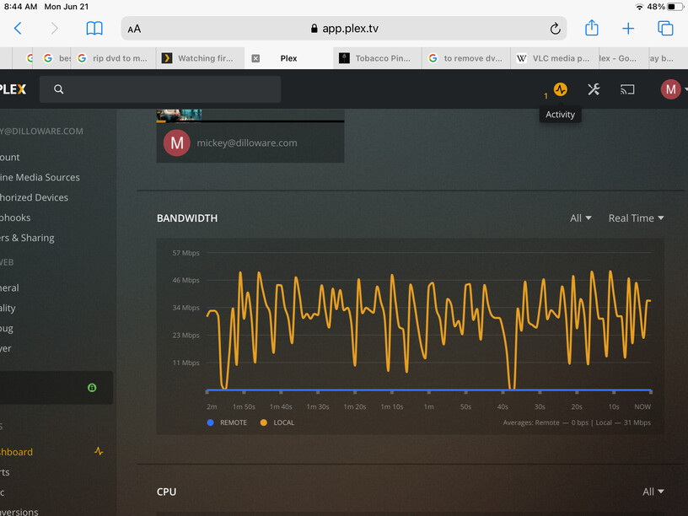Open the Plex Activity icon
688x516 pixels.
[x=561, y=89]
